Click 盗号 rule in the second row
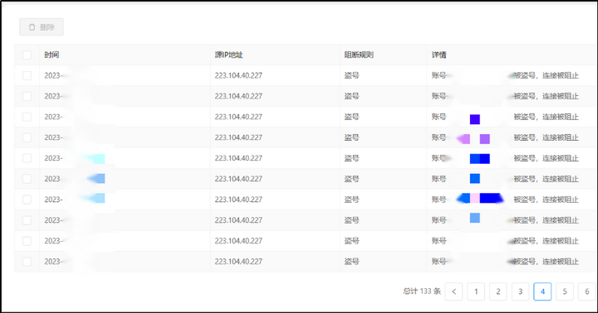The image size is (598, 313). pyautogui.click(x=351, y=96)
